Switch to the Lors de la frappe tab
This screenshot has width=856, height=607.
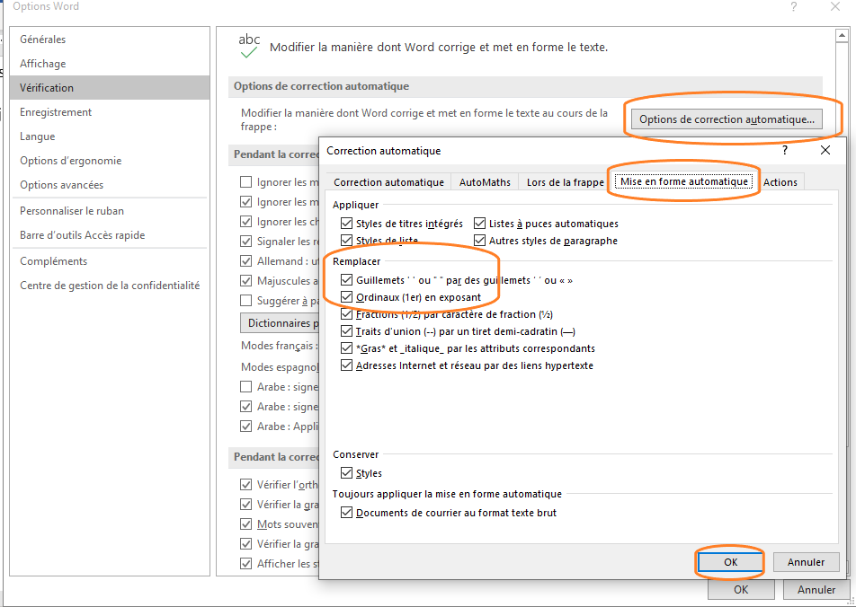pyautogui.click(x=565, y=182)
